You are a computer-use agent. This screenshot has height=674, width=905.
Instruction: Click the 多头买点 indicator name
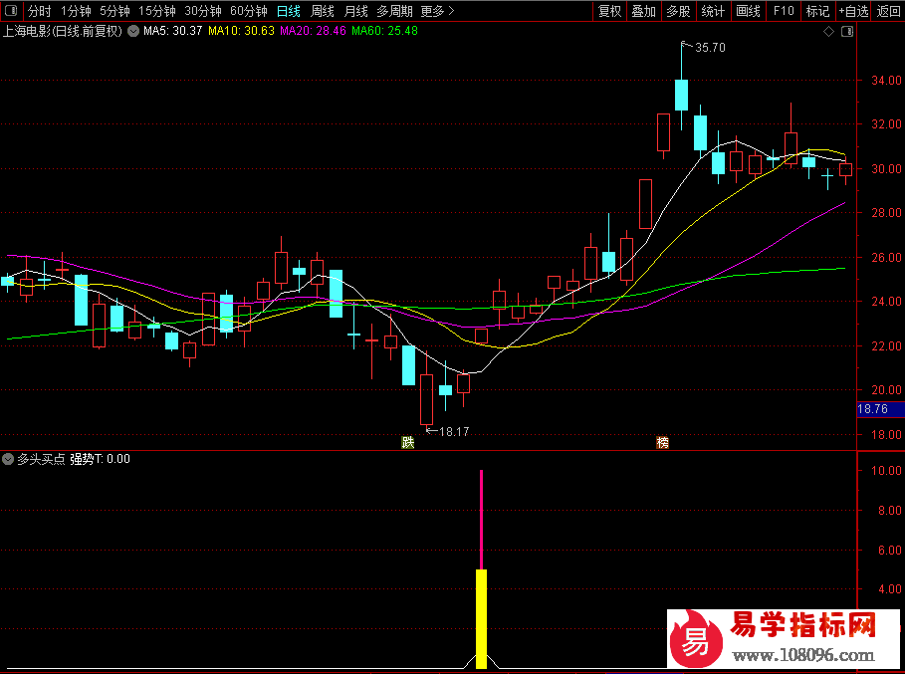click(41, 459)
